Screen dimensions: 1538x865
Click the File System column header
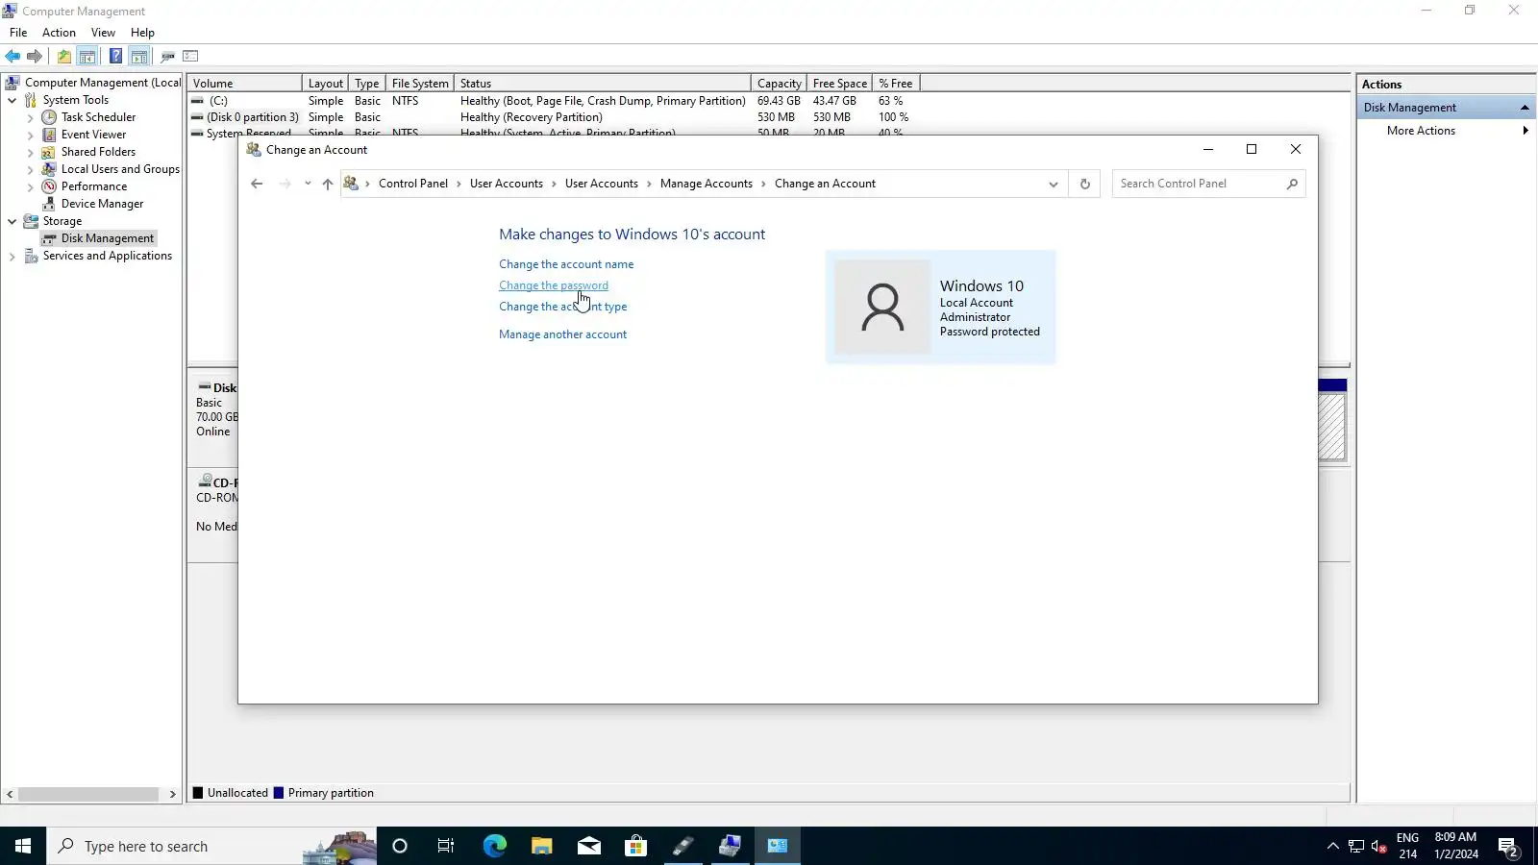coord(420,84)
